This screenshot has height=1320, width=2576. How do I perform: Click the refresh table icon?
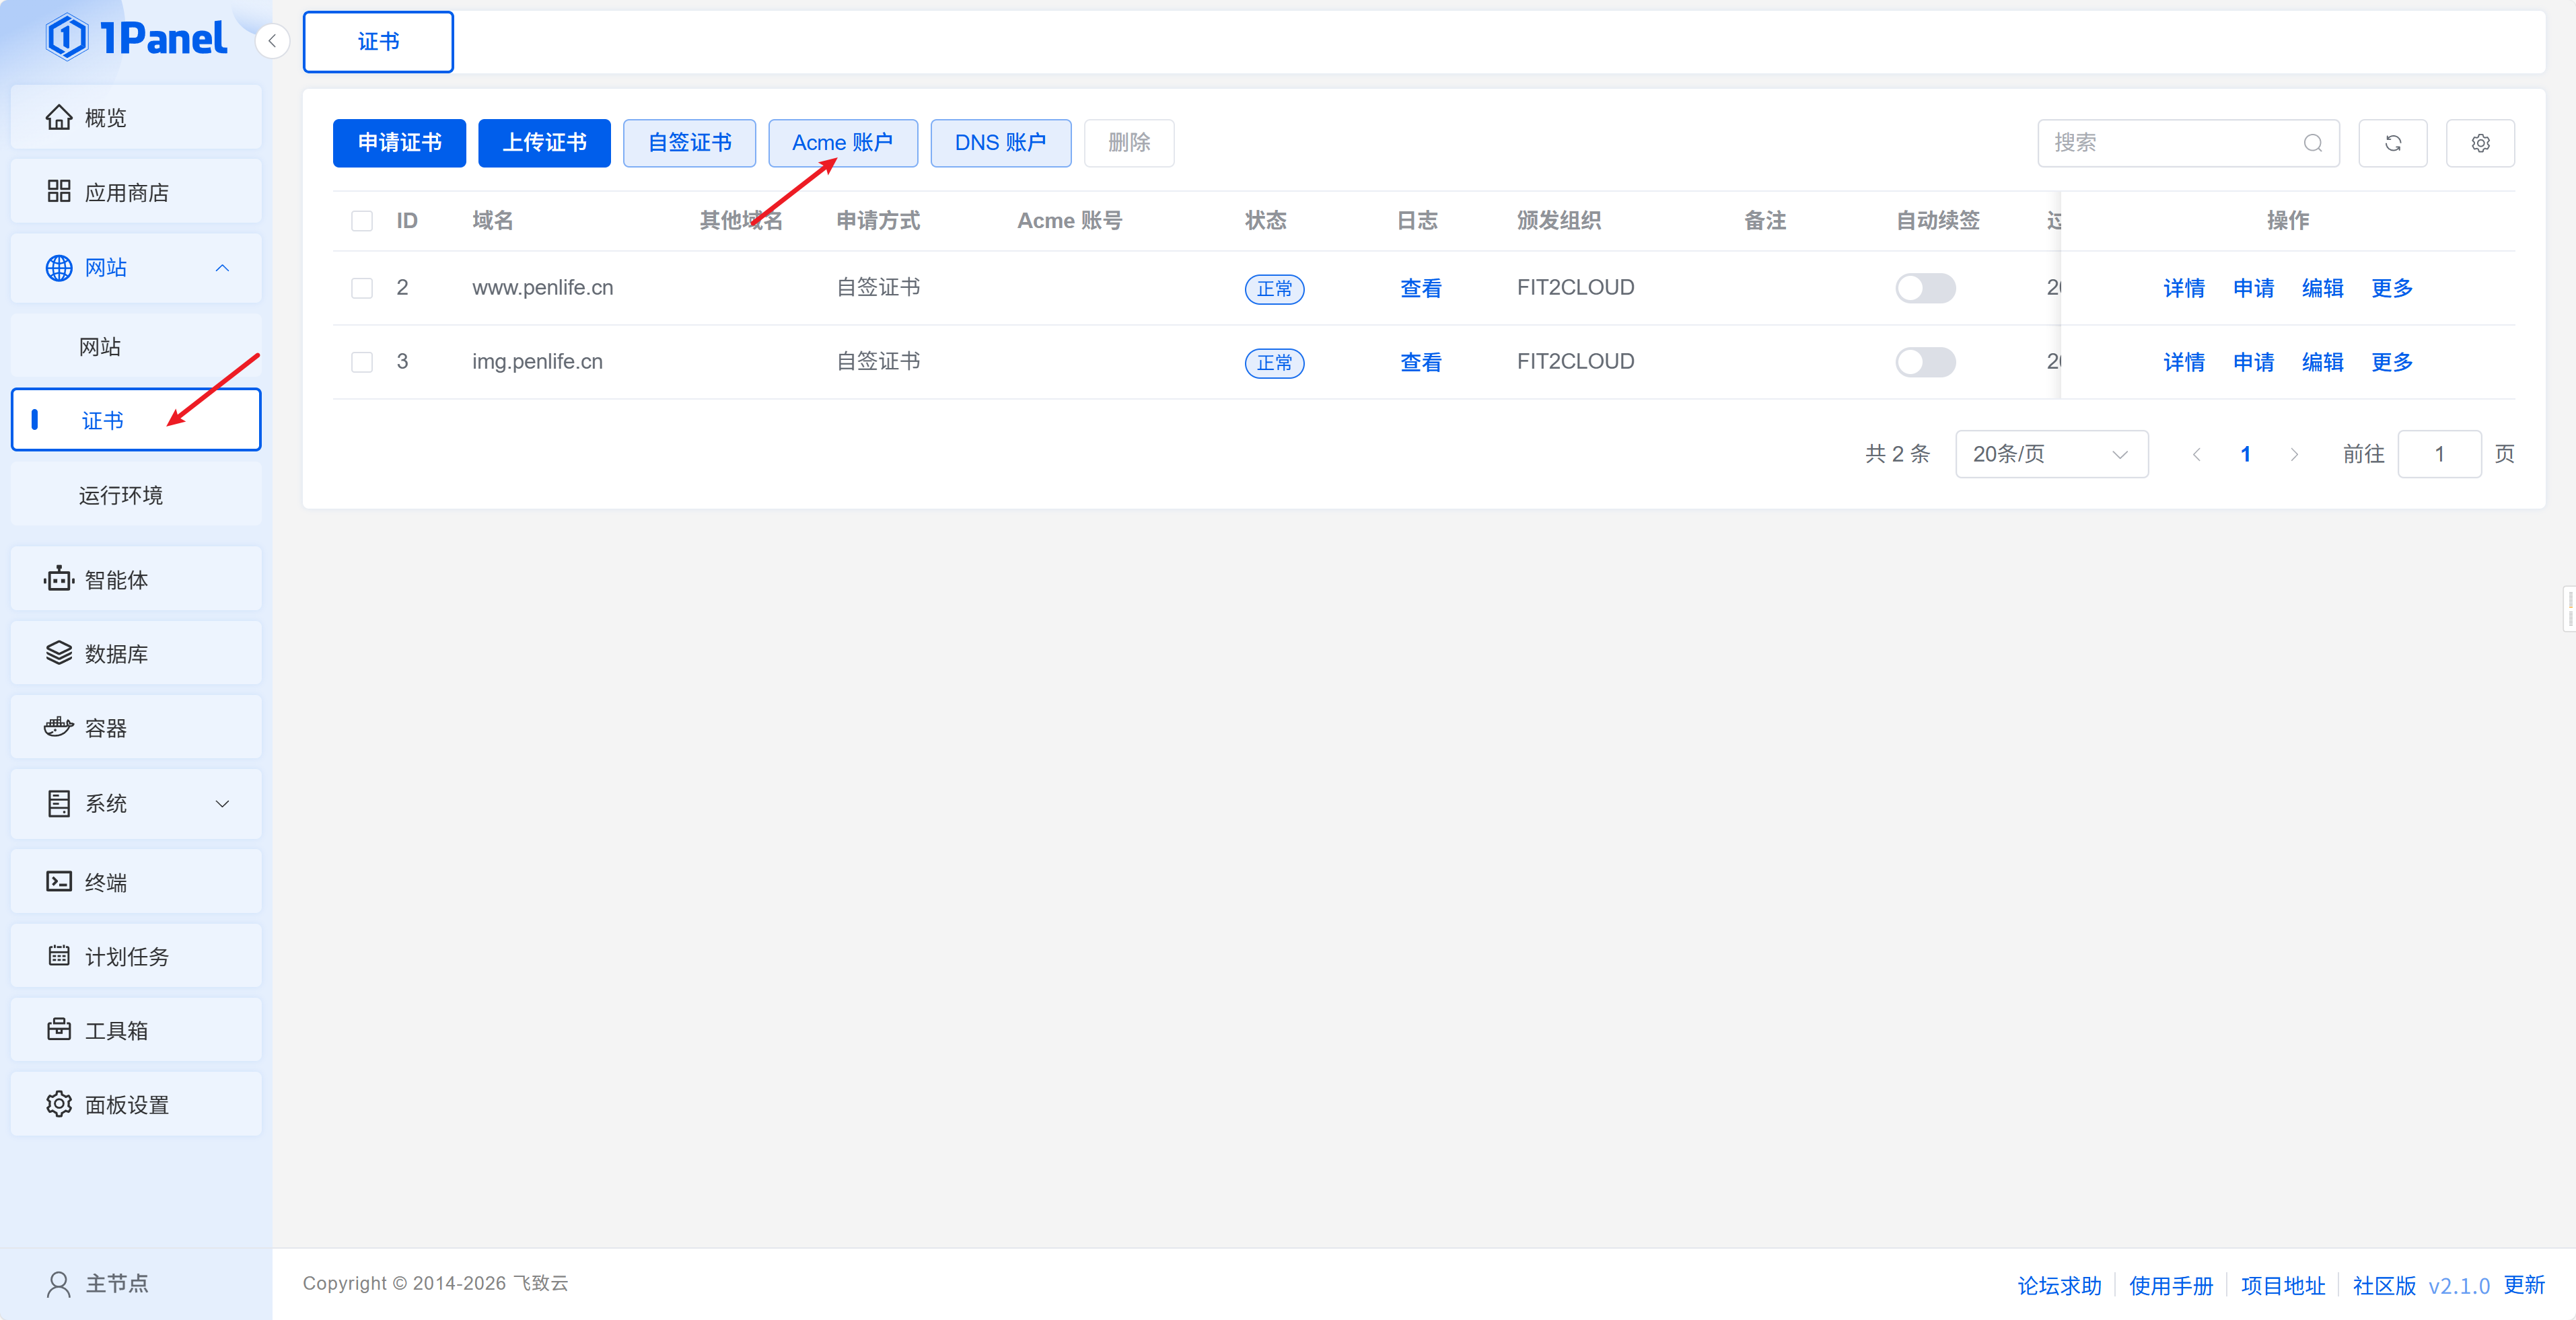pos(2392,143)
